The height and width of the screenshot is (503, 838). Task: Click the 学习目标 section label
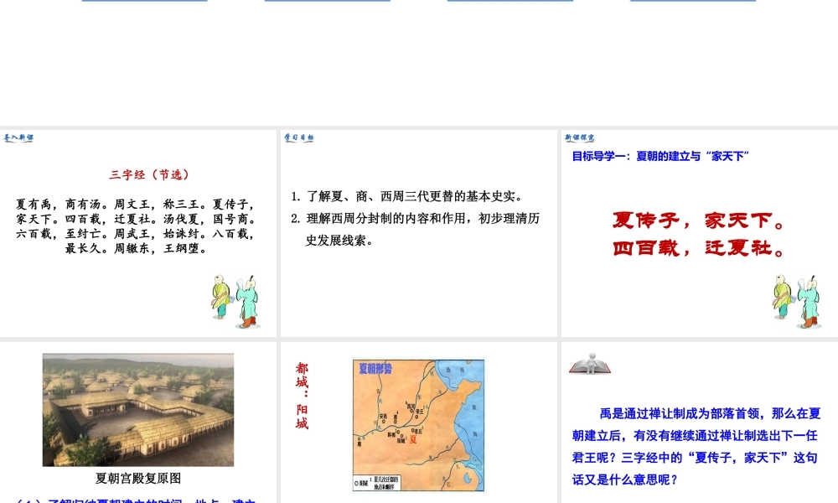[298, 138]
